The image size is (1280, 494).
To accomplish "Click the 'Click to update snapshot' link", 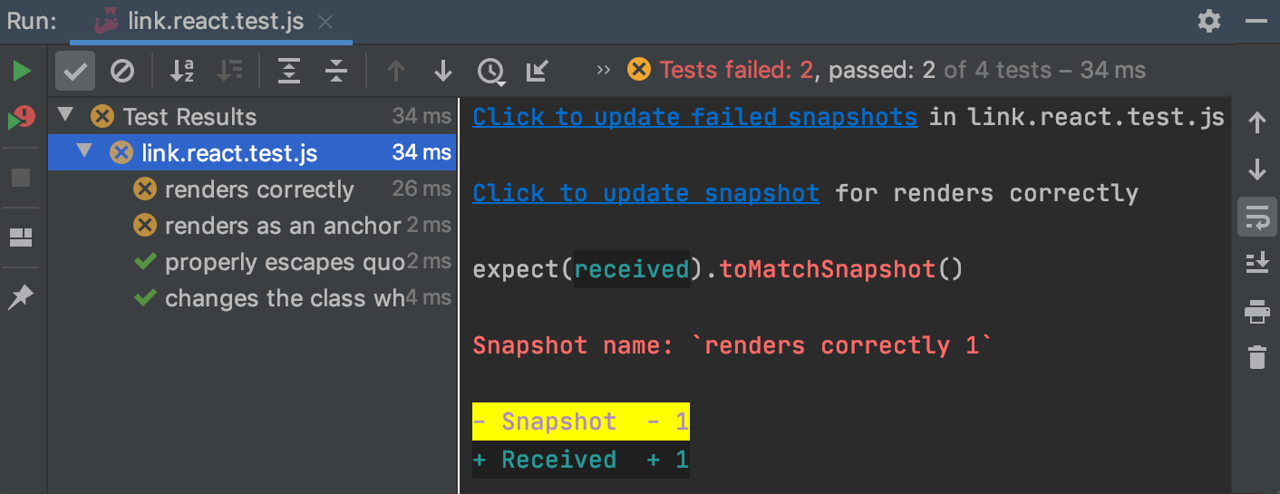I will pos(645,193).
